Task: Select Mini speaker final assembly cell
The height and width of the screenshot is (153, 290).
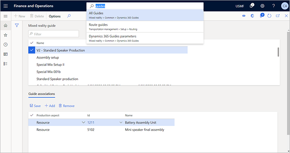Action: click(145, 130)
